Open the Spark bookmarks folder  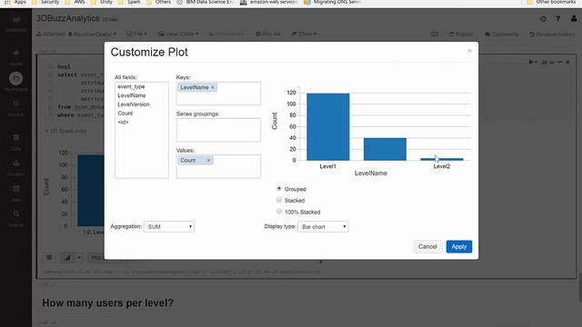click(x=129, y=2)
